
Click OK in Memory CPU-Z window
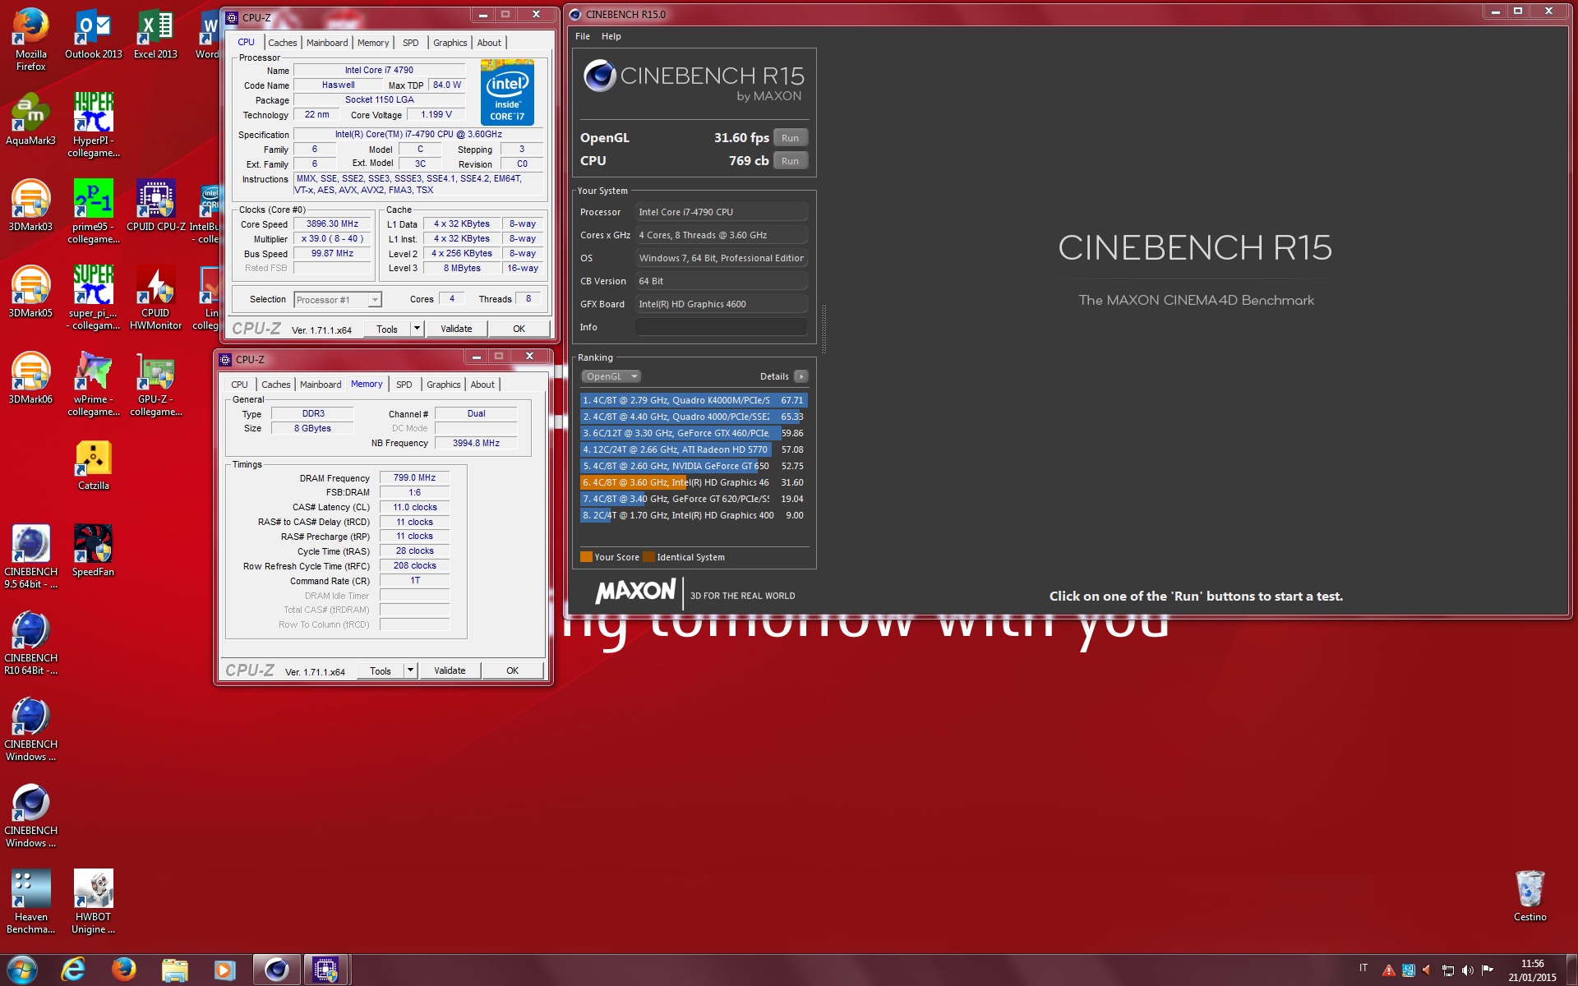(x=512, y=670)
